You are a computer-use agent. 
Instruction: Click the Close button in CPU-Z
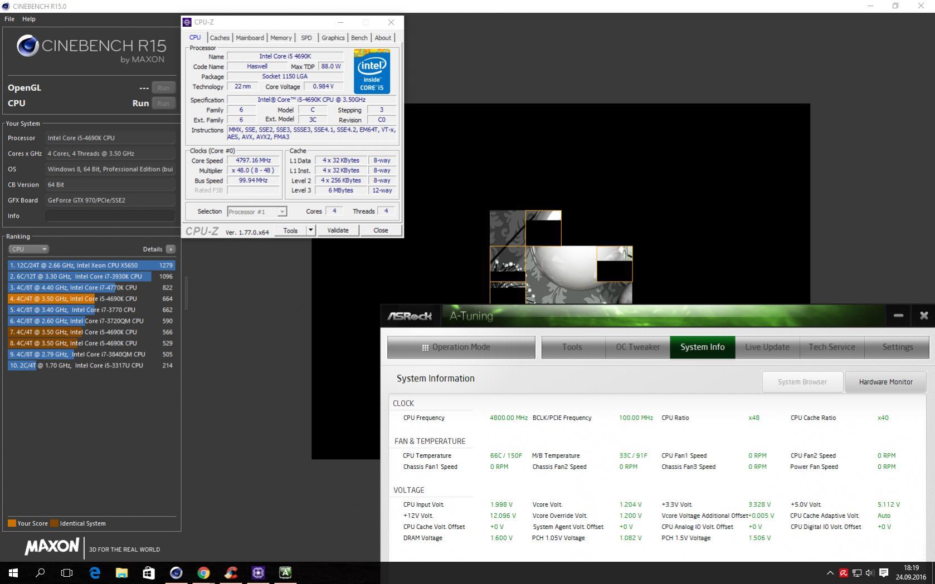(x=381, y=230)
